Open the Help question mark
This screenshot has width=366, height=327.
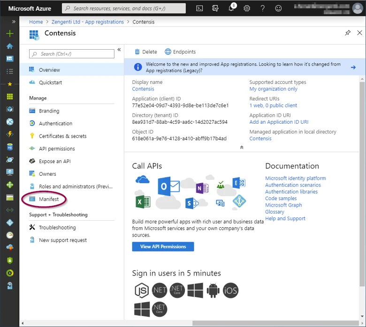pyautogui.click(x=263, y=8)
